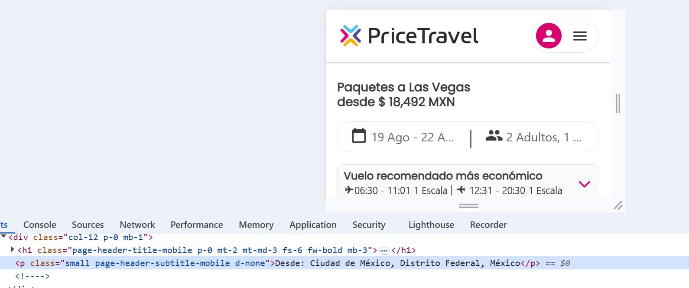Click the PriceTravel logo
The width and height of the screenshot is (689, 288).
point(409,35)
